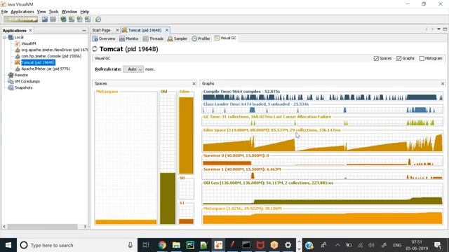Open the File menu
The image size is (449, 252).
4,12
